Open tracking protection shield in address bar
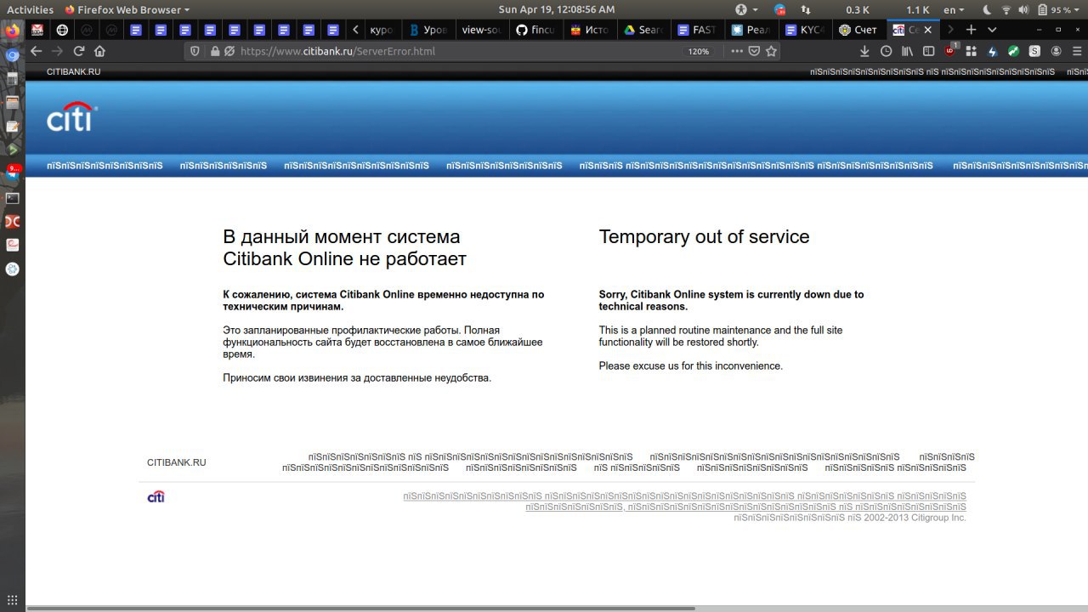1088x612 pixels. click(x=195, y=51)
